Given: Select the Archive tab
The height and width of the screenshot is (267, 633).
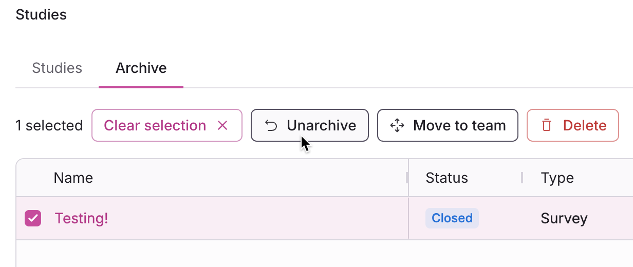Looking at the screenshot, I should [x=141, y=68].
